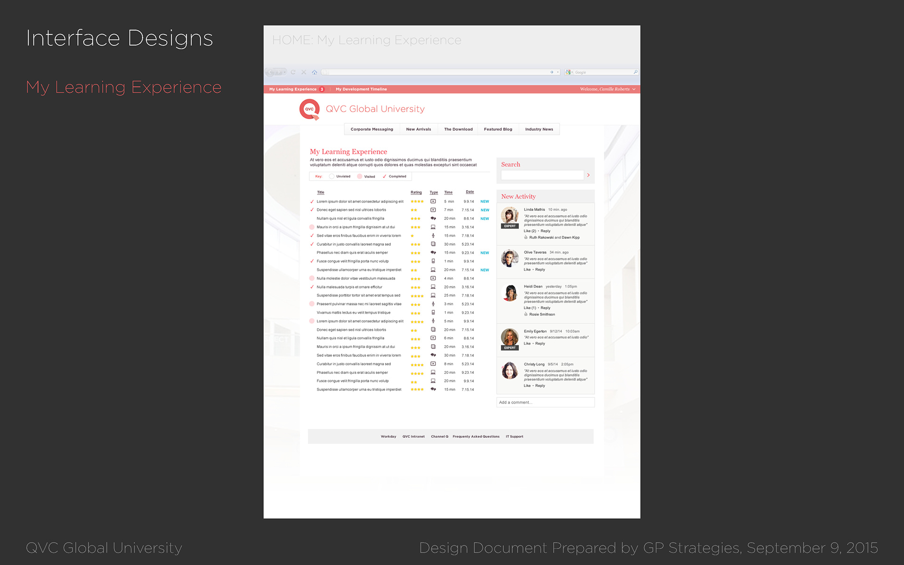Open browser history dropdown arrow beside Forward

coord(285,72)
